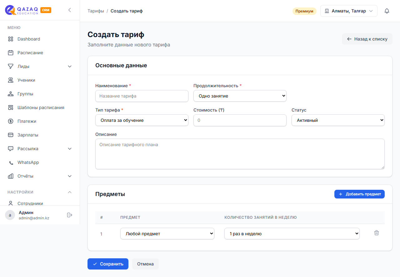This screenshot has height=277, width=400.
Task: Click the Dashboard grid icon
Action: (x=11, y=39)
